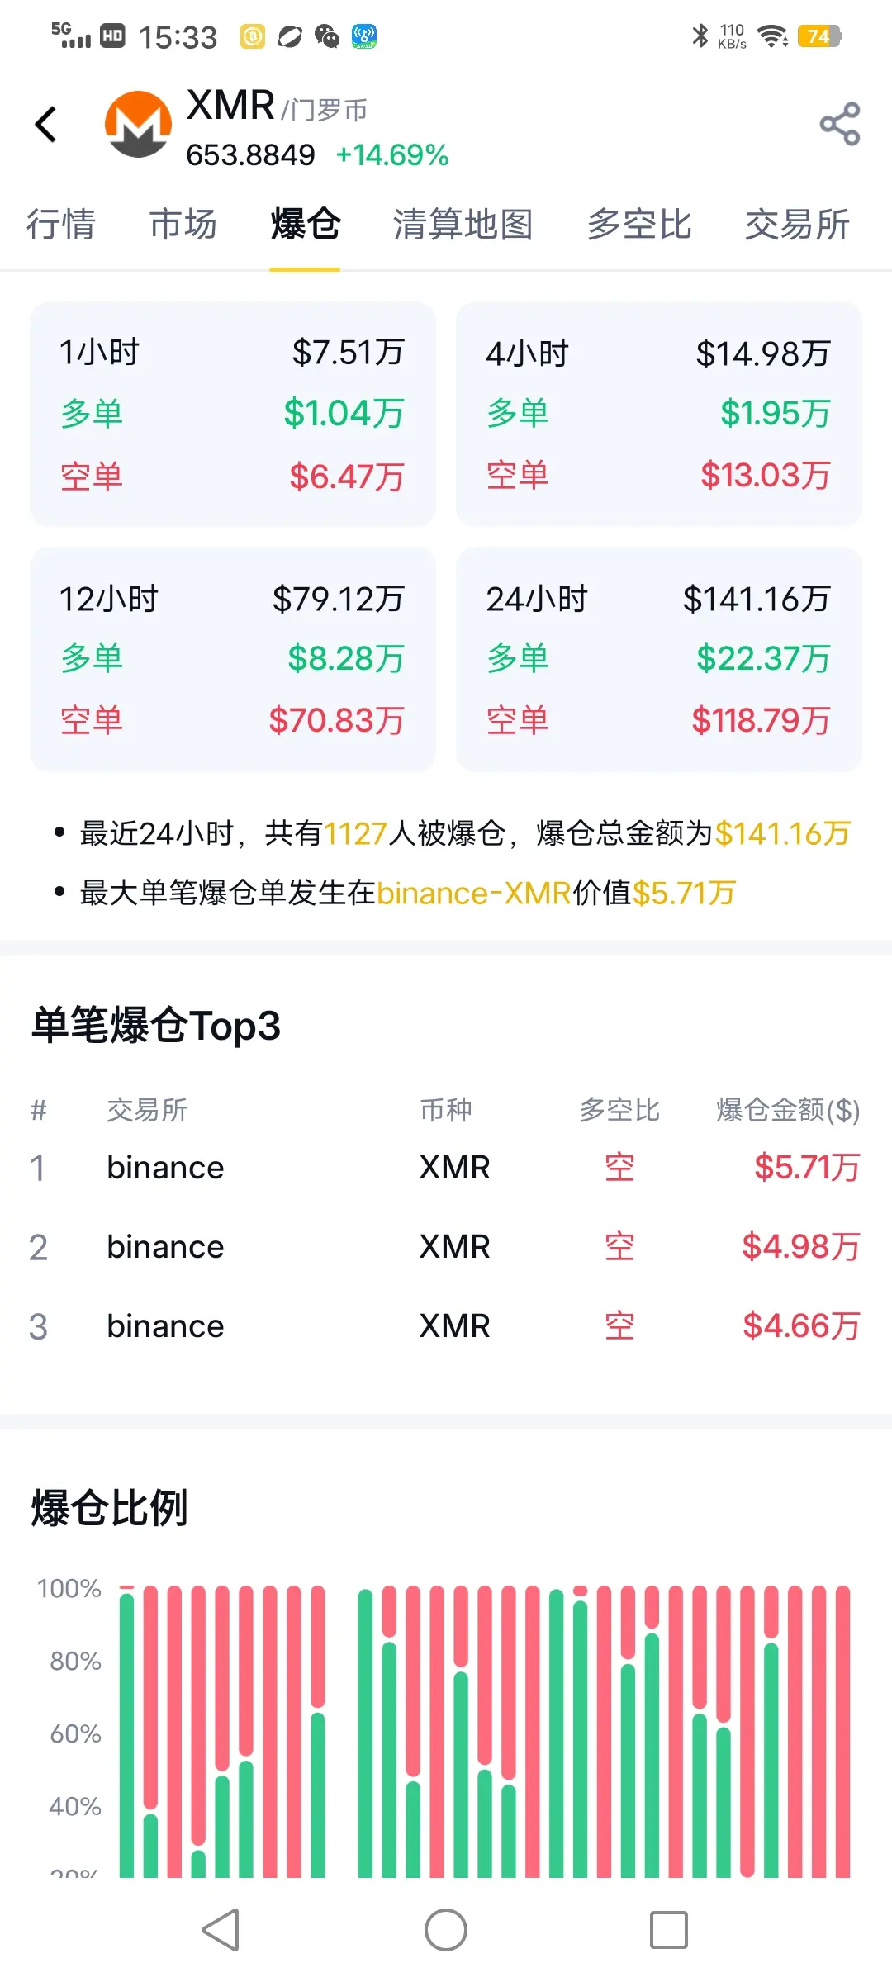Screen dimensions: 892x1982
Task: Tap the Monero XMR coin logo
Action: (x=138, y=124)
